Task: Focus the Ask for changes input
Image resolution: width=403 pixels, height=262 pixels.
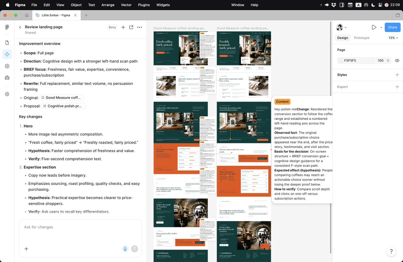Action: 80,227
